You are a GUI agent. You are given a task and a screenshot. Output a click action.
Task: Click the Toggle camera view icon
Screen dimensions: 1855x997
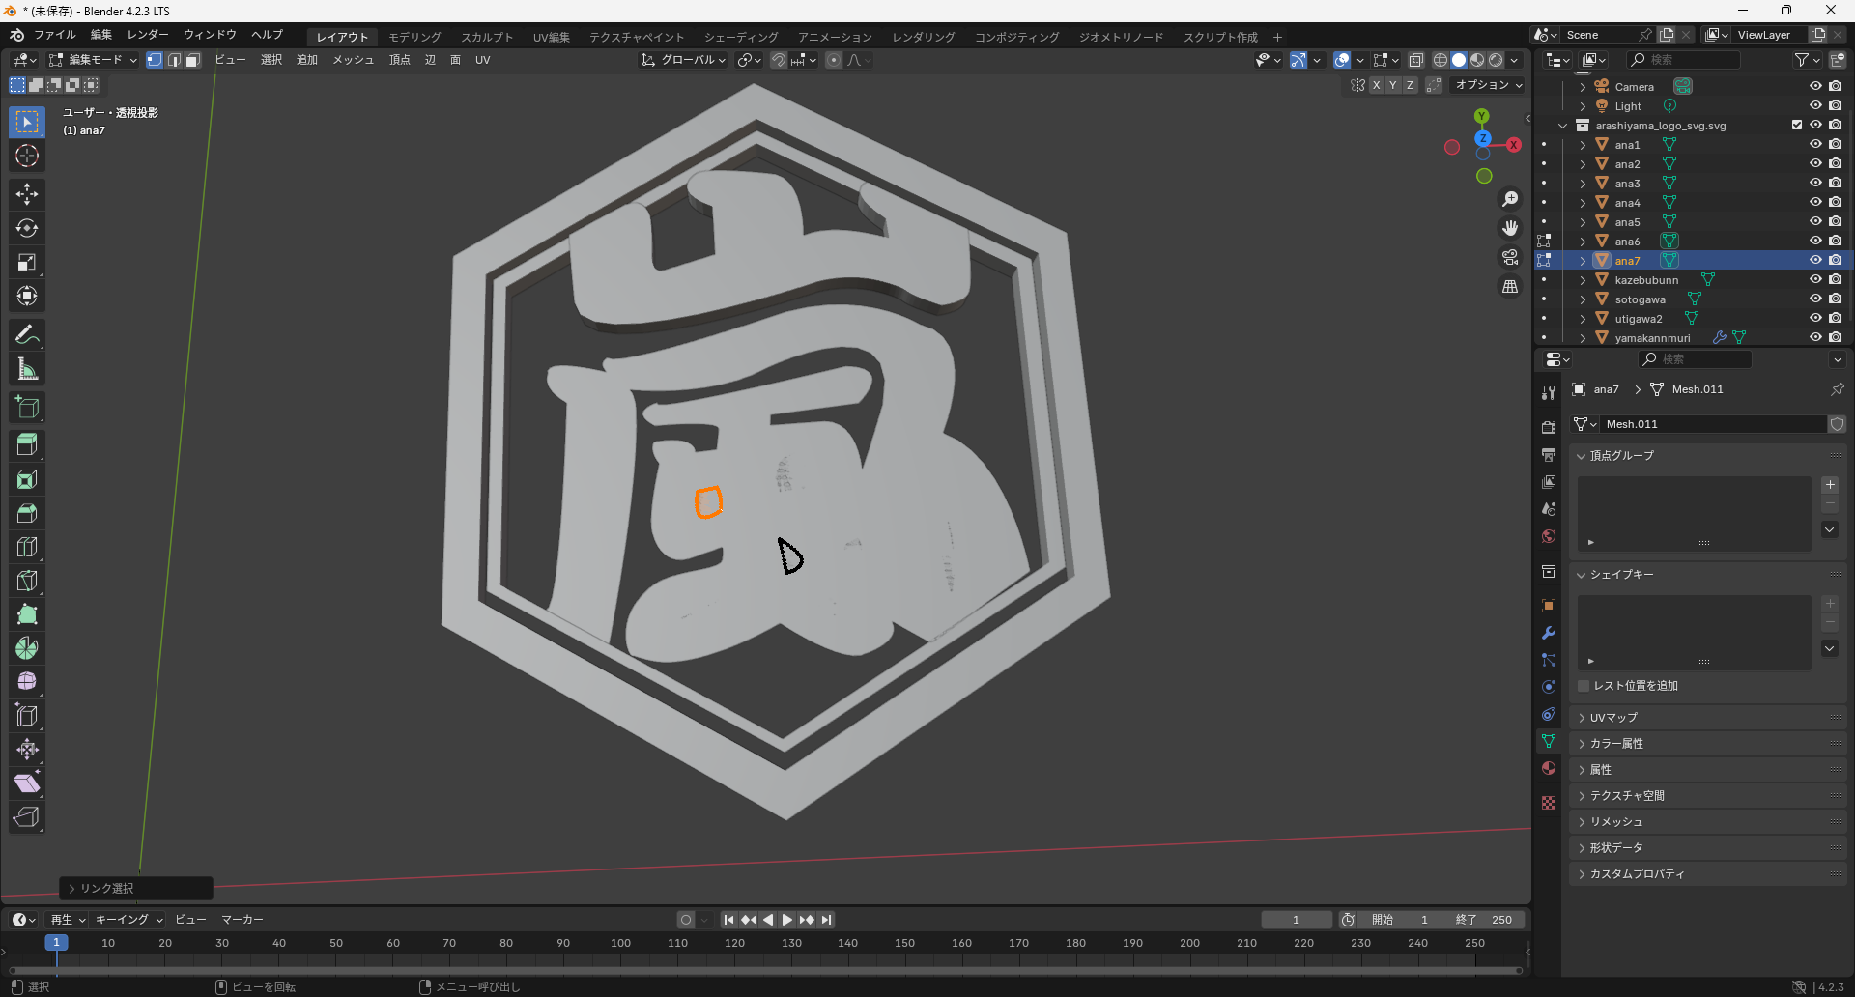1509,257
